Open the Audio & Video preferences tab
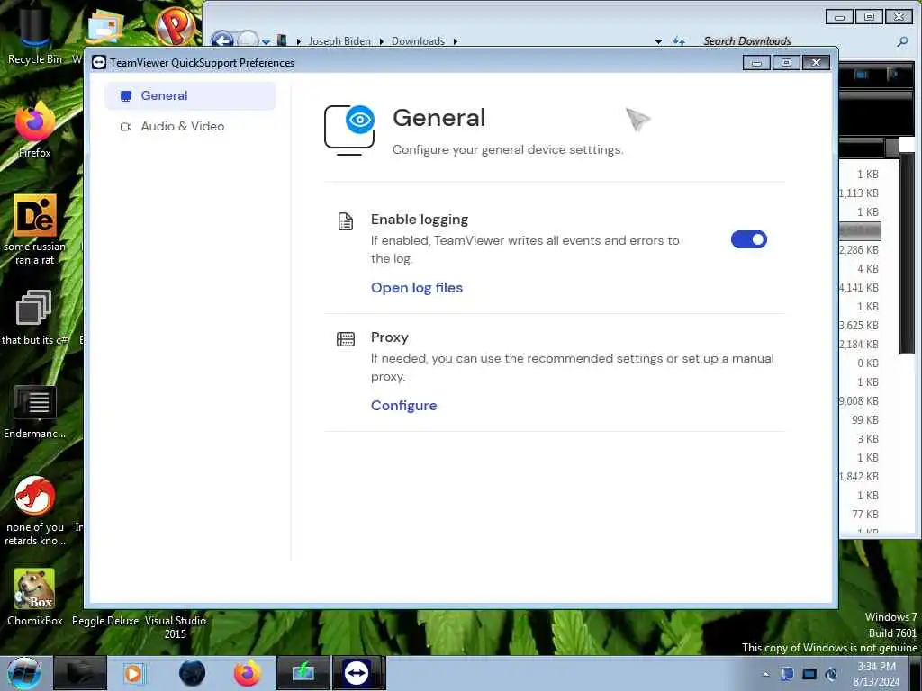The width and height of the screenshot is (922, 691). click(189, 126)
